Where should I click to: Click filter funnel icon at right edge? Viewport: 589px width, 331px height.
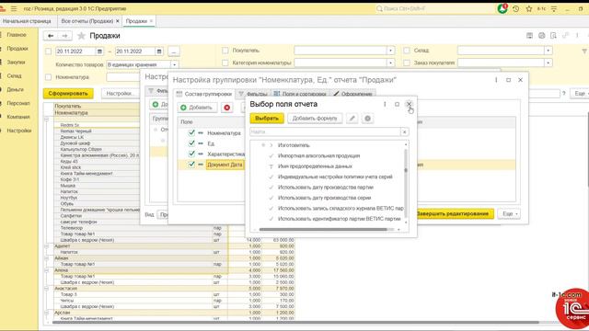[584, 51]
